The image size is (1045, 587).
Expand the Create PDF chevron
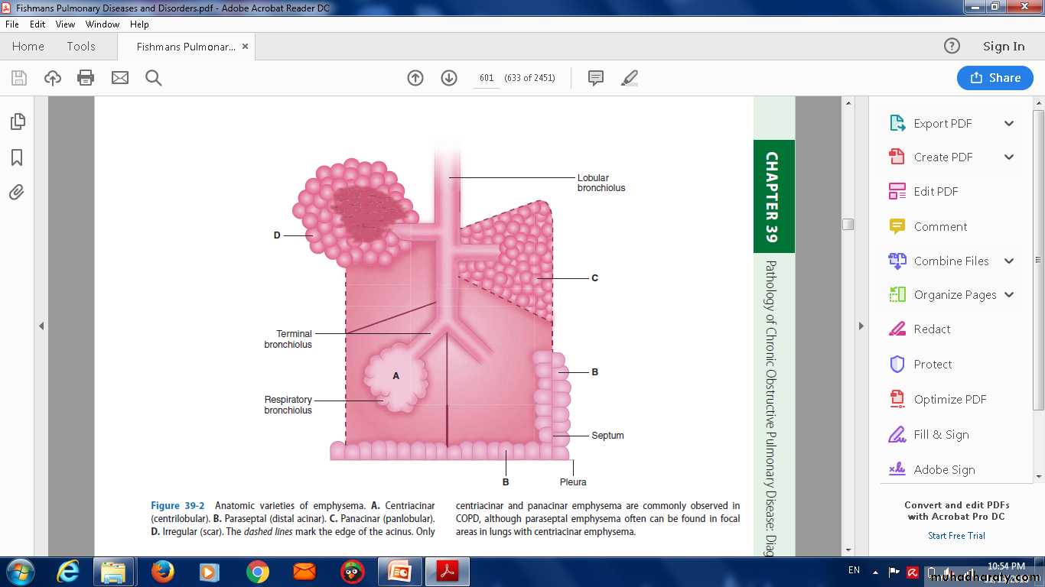coord(1009,157)
